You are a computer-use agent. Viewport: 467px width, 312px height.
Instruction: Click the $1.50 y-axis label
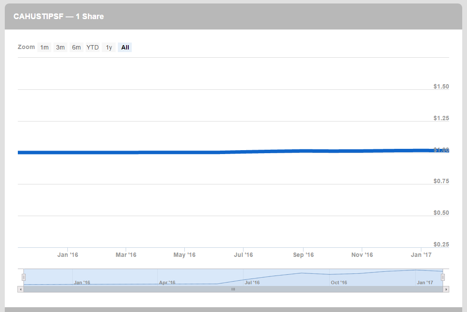click(x=441, y=86)
